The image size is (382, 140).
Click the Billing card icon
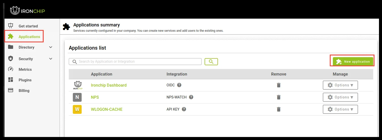pyautogui.click(x=11, y=90)
